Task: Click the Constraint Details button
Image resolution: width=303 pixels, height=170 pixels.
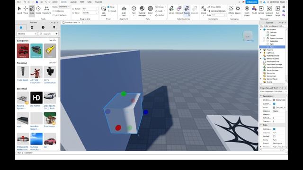Action: 216,11
